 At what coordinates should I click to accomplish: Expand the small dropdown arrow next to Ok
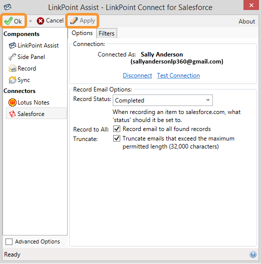(x=31, y=21)
